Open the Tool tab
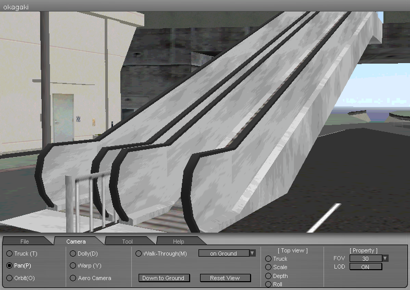Viewport: 410px width, 290px height. 127,241
